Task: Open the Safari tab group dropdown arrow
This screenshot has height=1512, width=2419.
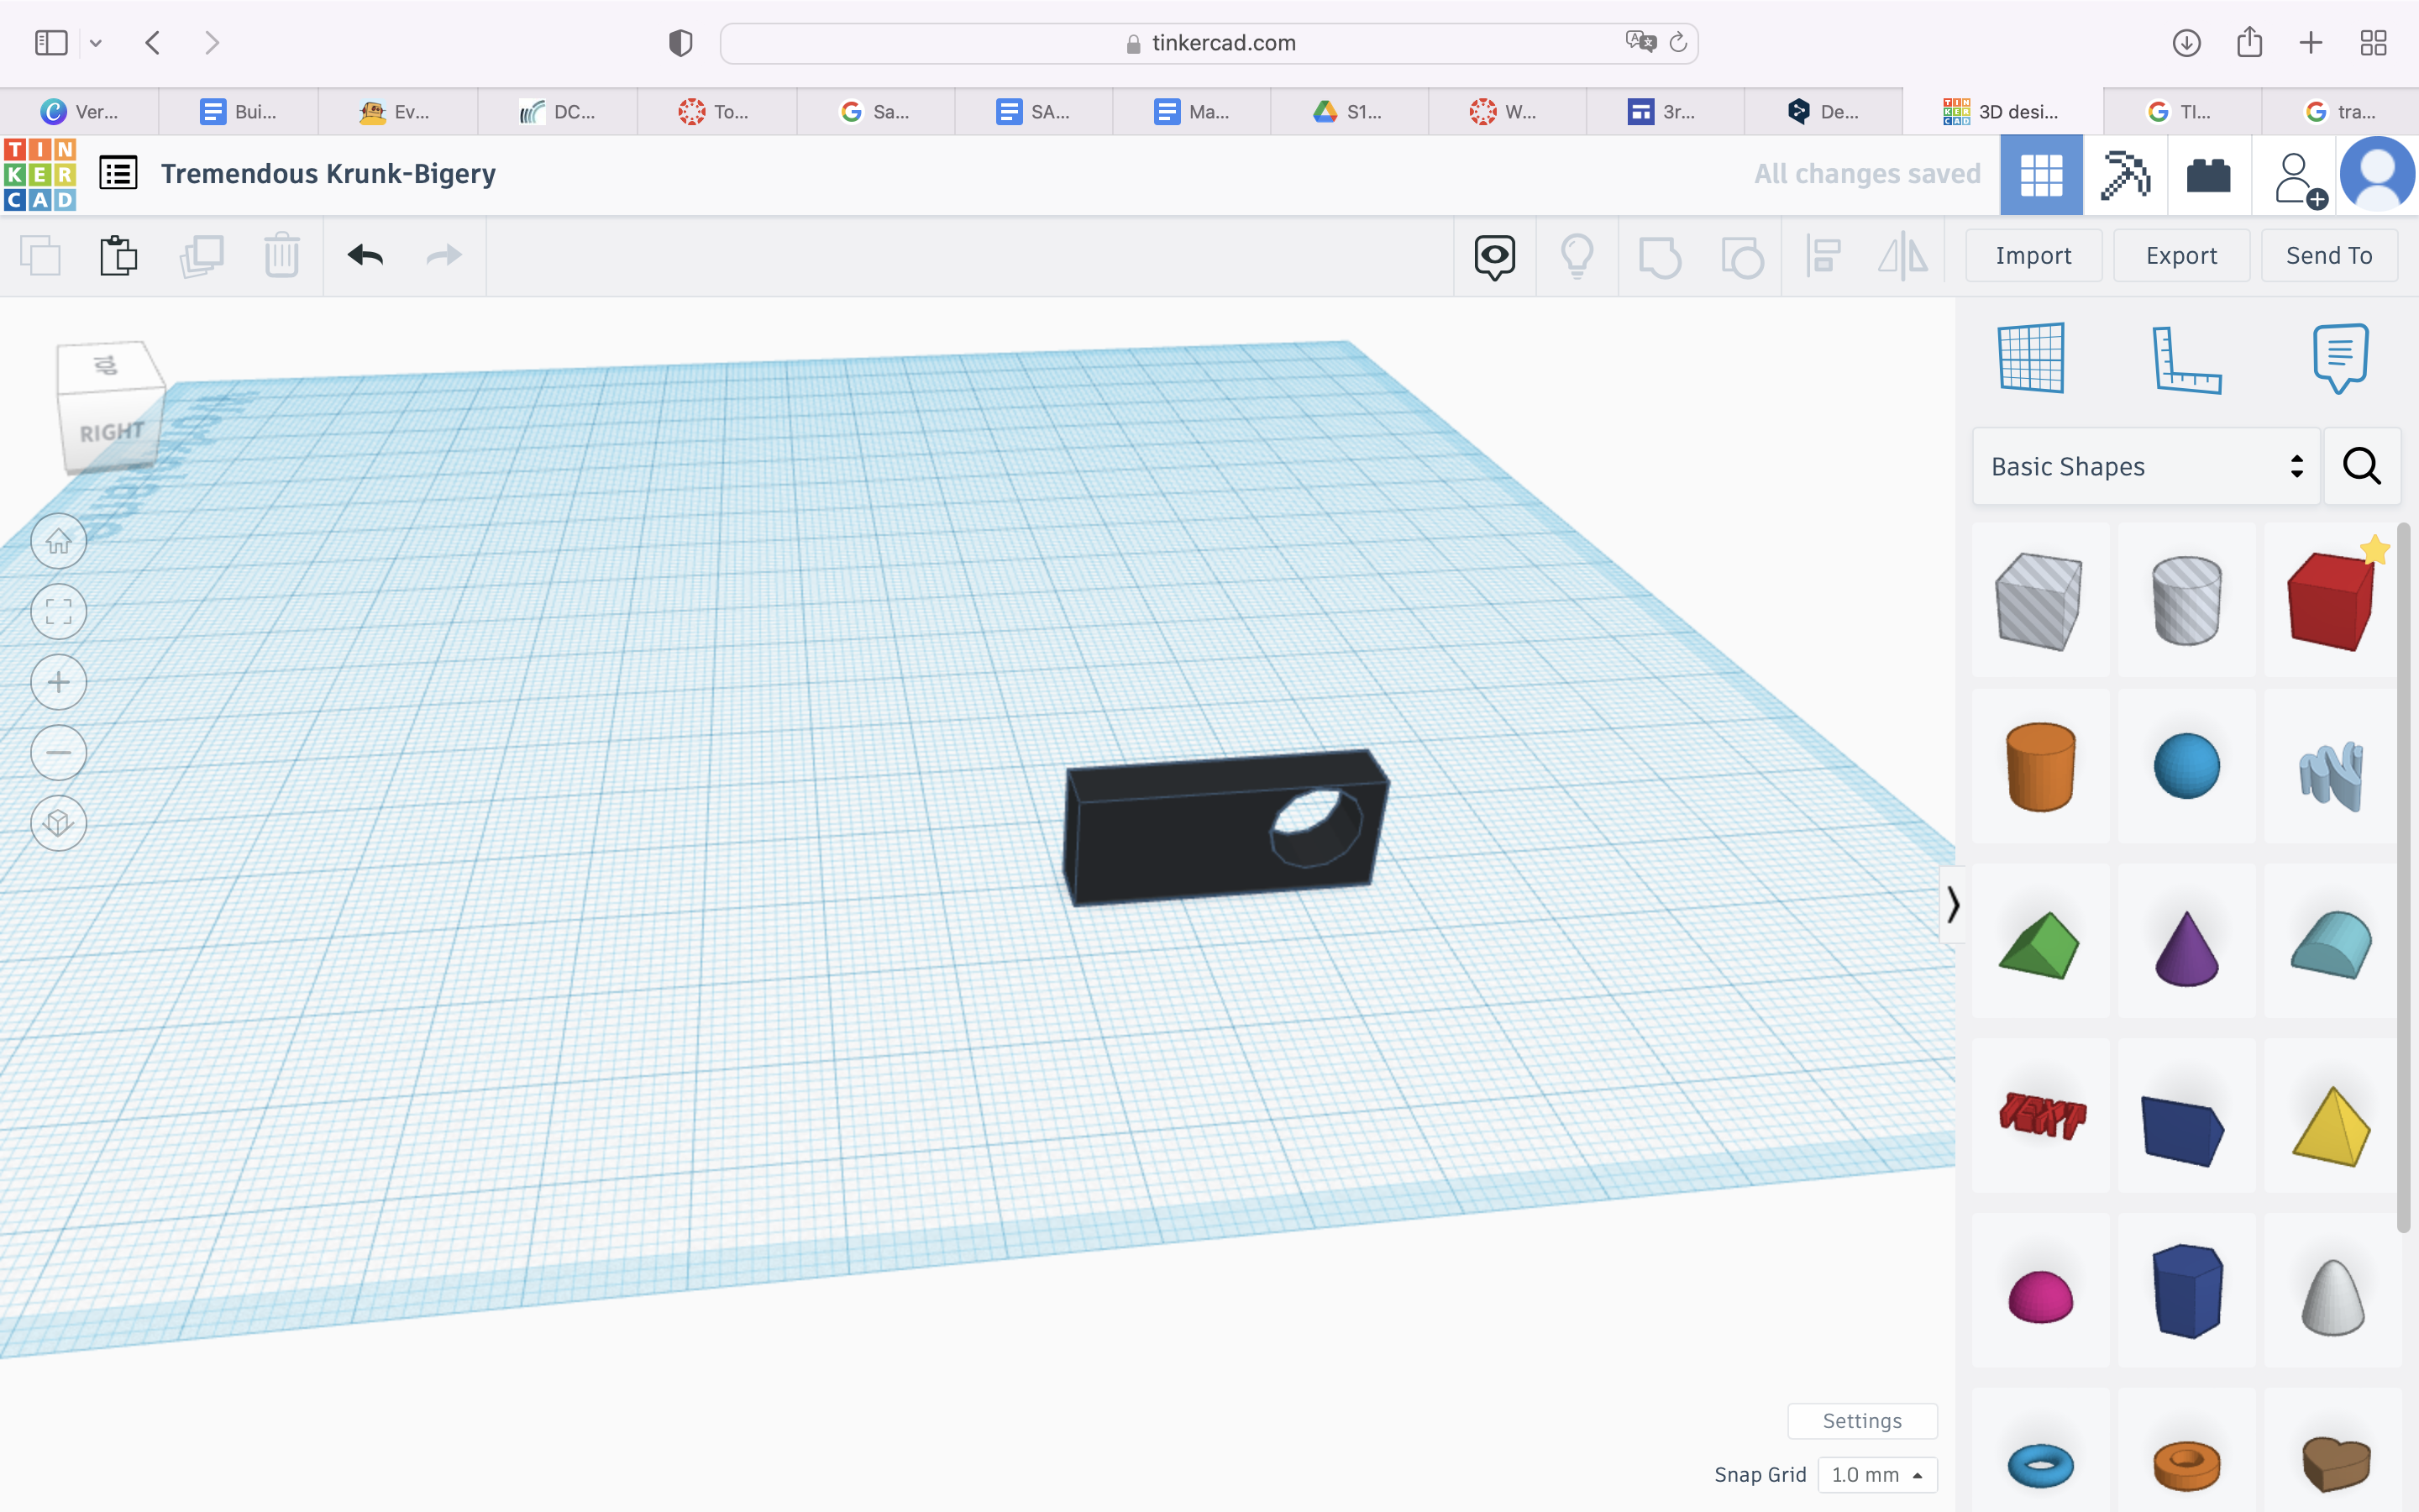Action: click(x=96, y=43)
